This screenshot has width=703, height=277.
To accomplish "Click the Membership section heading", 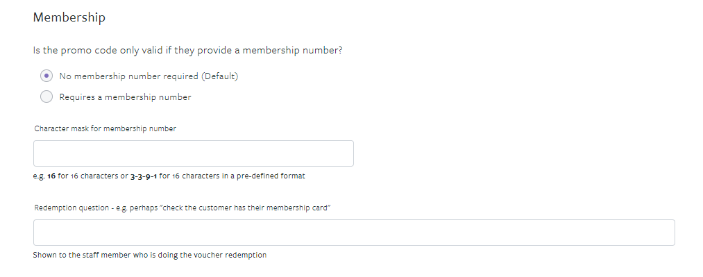I will (x=69, y=17).
